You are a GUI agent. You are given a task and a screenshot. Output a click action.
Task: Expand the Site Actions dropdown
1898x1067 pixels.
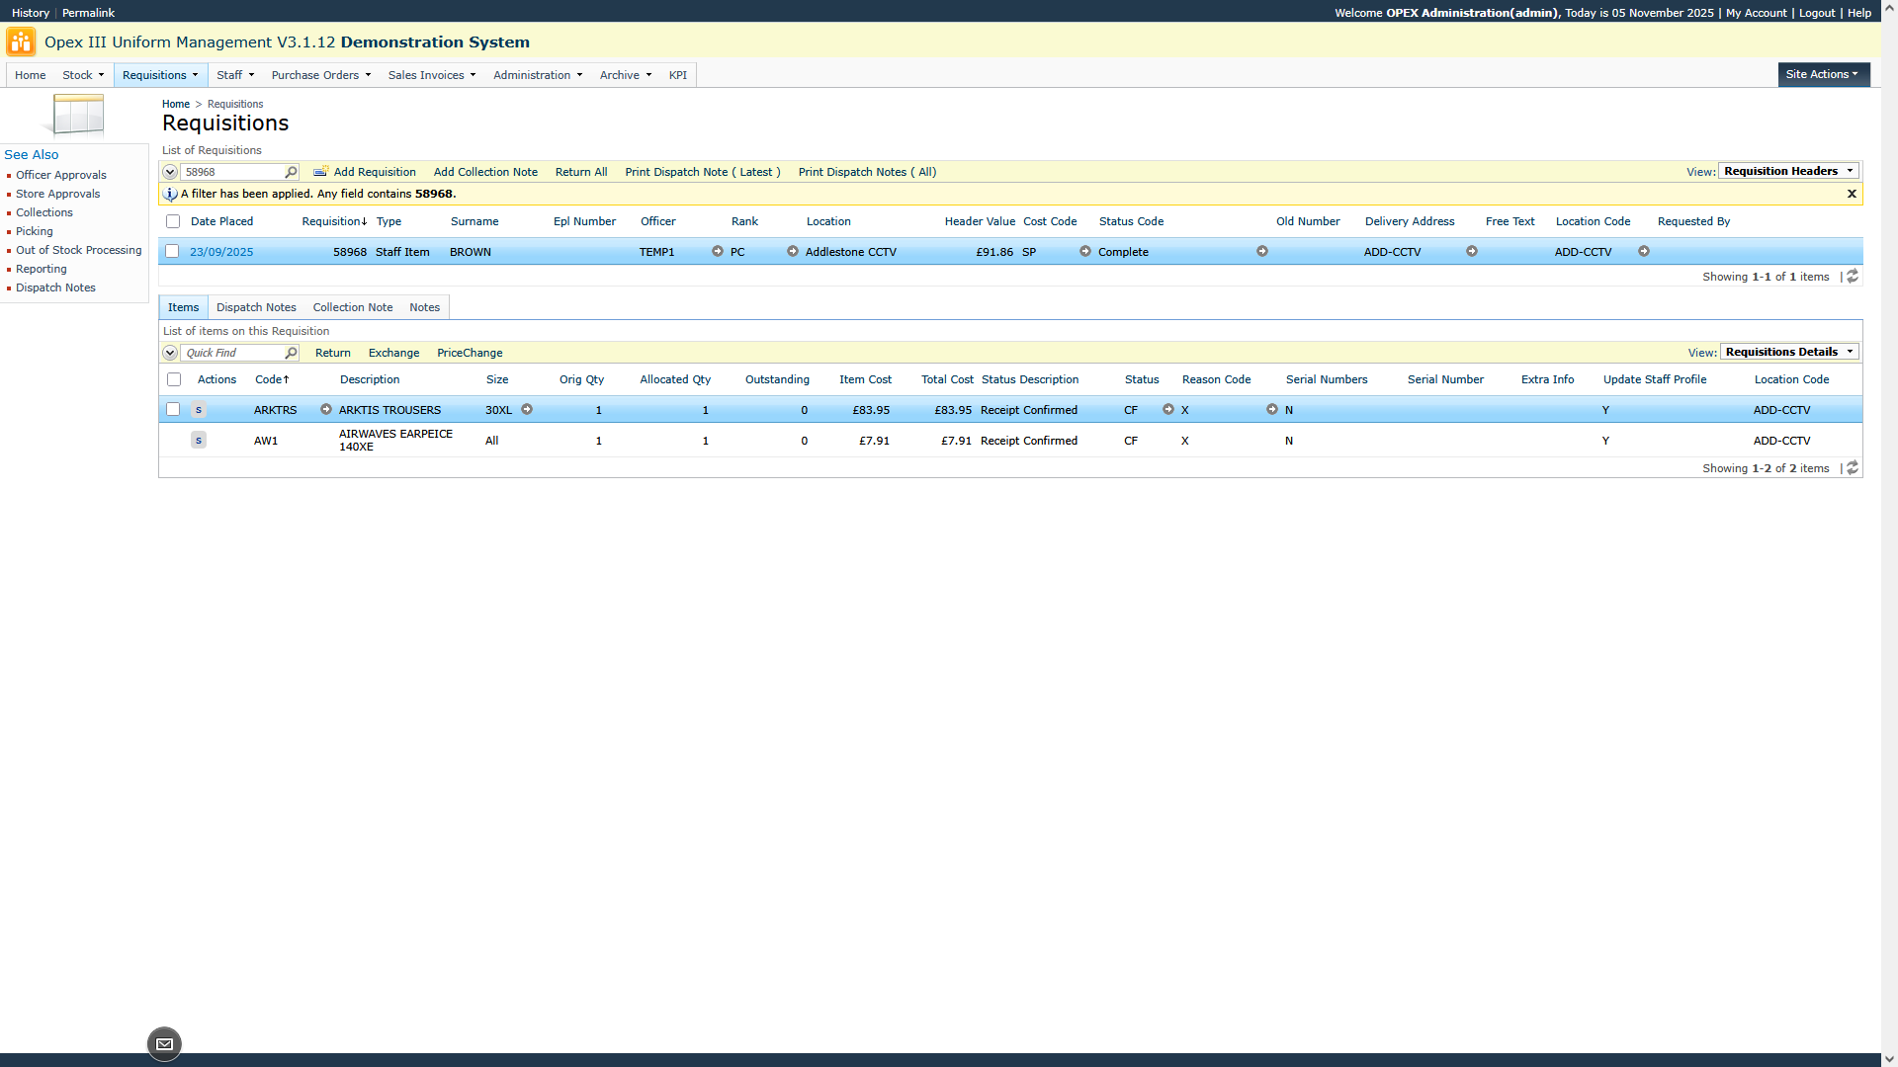(1822, 74)
